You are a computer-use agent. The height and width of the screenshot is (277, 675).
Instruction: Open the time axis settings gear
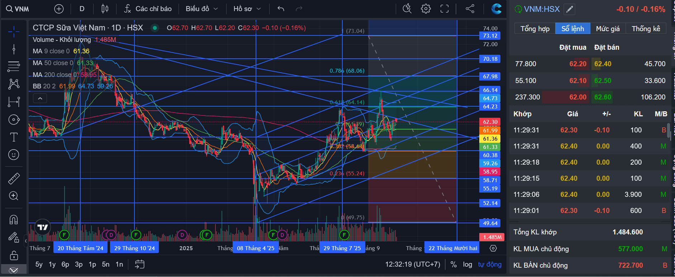coord(493,248)
